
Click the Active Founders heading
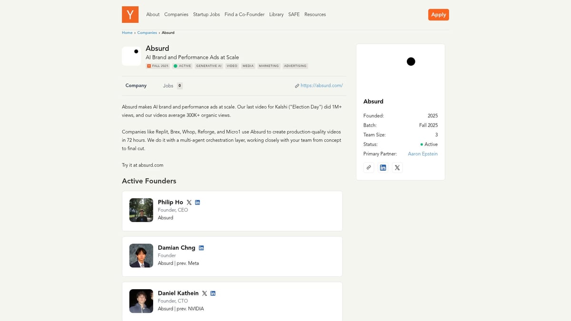click(x=149, y=181)
